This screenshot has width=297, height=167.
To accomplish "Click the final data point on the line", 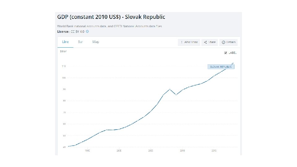I will (x=233, y=63).
